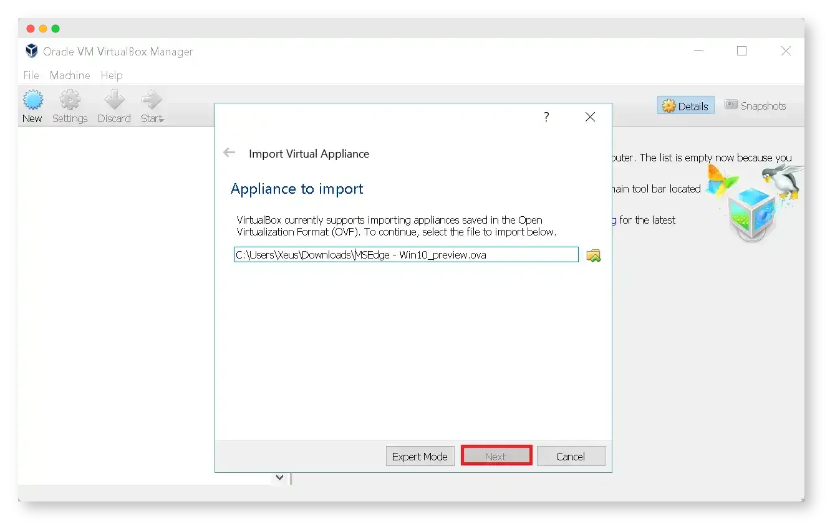The width and height of the screenshot is (835, 532).
Task: Click the question mark help icon in dialog
Action: point(546,116)
